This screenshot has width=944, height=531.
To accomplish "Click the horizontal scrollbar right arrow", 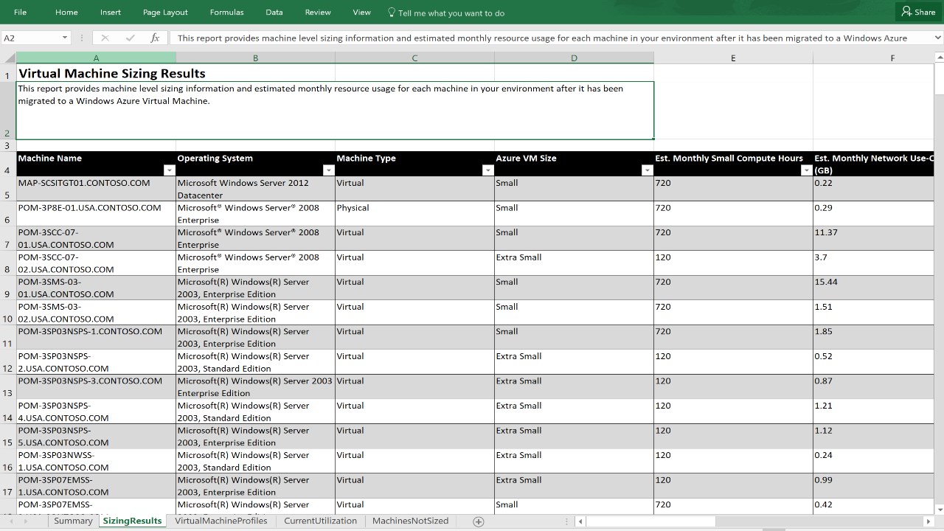I will (x=928, y=521).
